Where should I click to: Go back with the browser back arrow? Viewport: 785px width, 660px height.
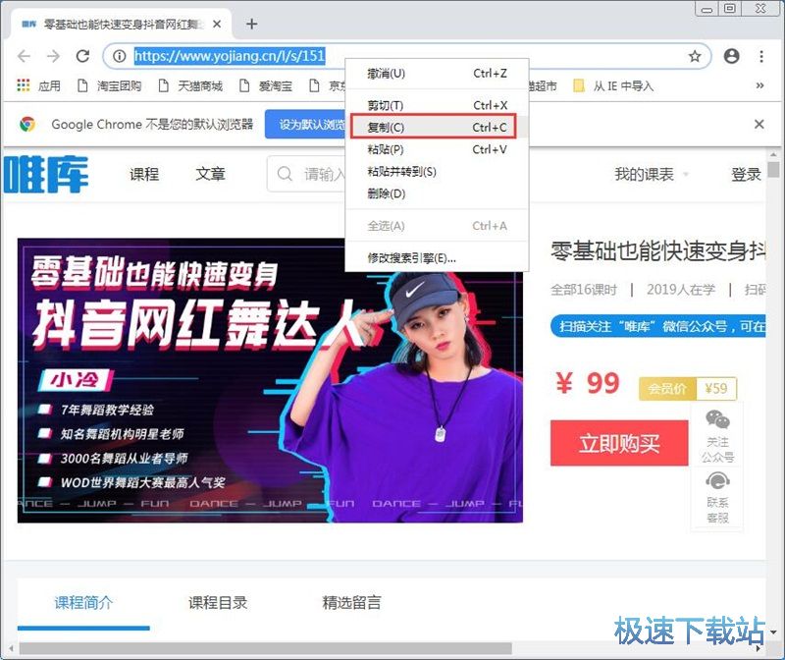coord(24,56)
